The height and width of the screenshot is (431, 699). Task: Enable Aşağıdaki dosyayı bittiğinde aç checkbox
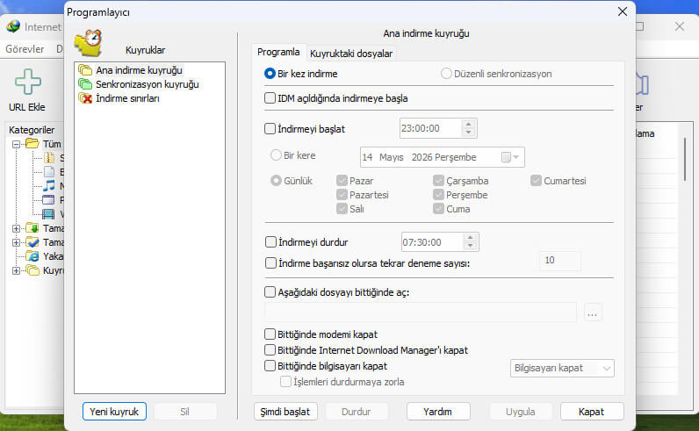tap(270, 292)
